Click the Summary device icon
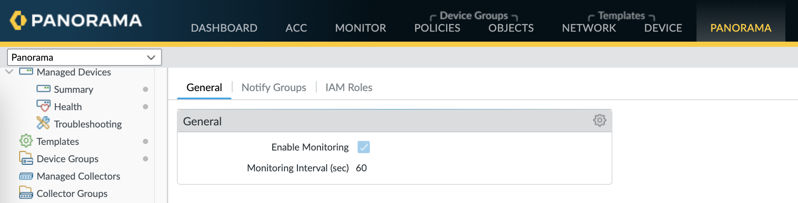The height and width of the screenshot is (203, 798). (x=43, y=89)
